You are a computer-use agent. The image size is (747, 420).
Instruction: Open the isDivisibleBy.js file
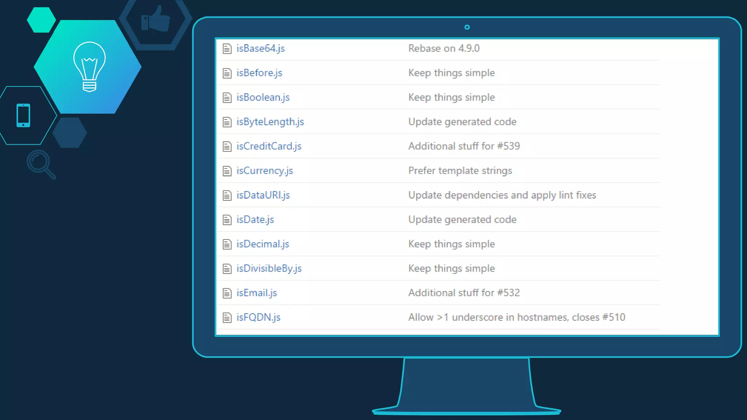pos(269,268)
